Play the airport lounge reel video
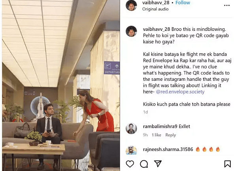This screenshot has height=171, width=234. 61,85
